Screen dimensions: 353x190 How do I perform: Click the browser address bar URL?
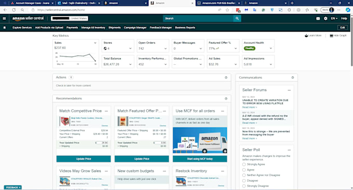click(x=61, y=10)
